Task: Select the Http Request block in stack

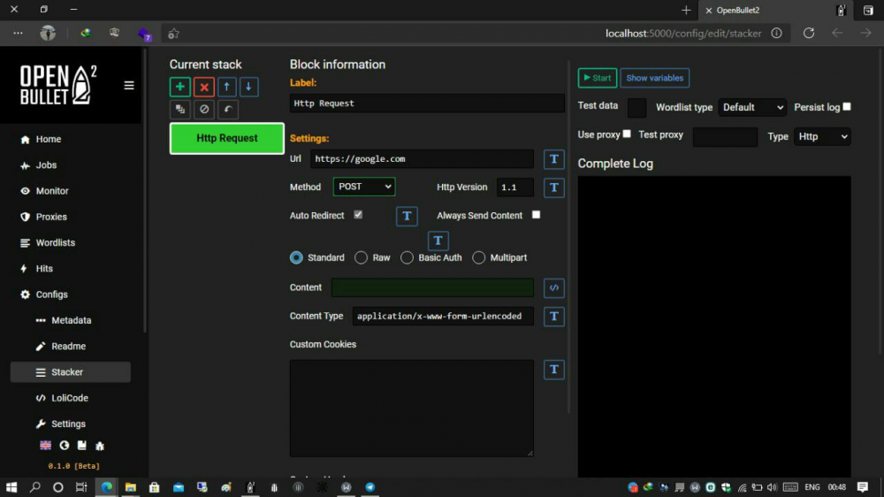Action: (226, 138)
